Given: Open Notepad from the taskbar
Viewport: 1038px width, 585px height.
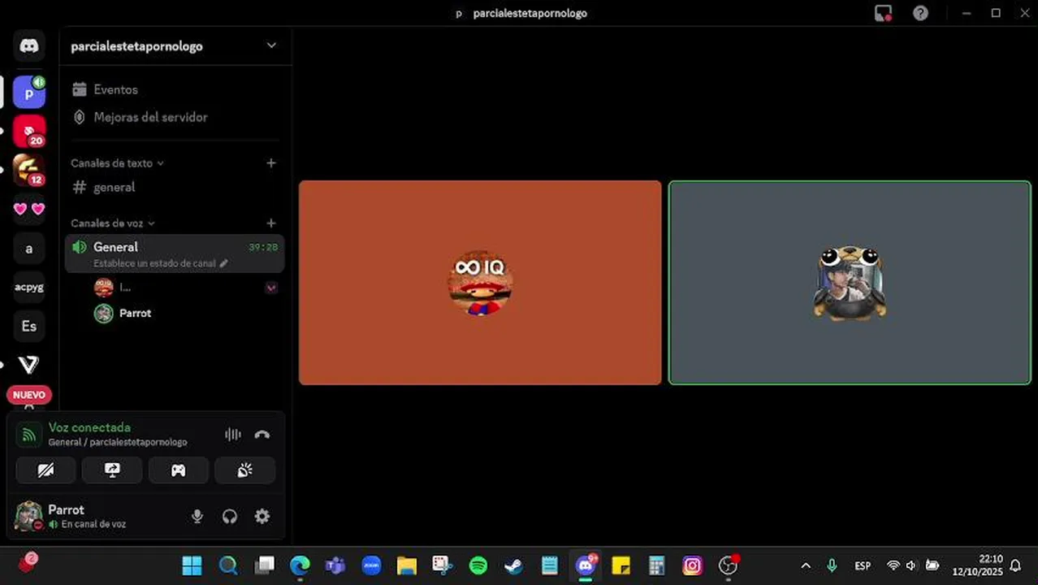Looking at the screenshot, I should (x=550, y=565).
